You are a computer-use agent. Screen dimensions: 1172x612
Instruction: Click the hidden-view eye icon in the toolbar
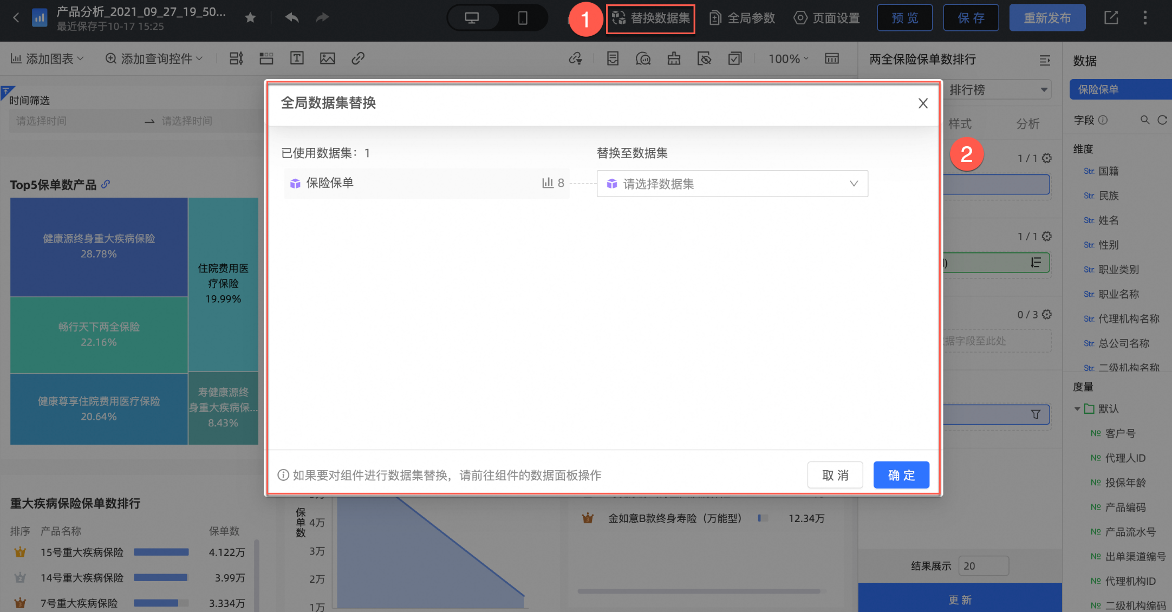pyautogui.click(x=704, y=58)
